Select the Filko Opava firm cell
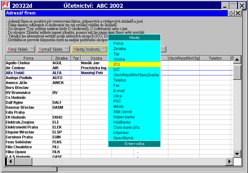 pyautogui.click(x=29, y=152)
